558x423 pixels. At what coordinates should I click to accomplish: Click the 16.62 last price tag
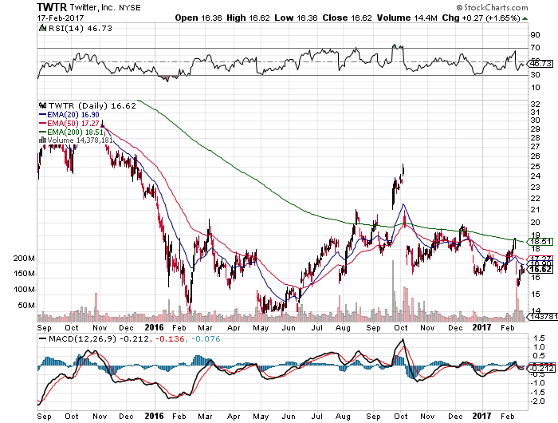point(540,270)
